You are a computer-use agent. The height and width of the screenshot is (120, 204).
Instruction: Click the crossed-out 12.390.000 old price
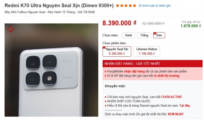click(153, 24)
